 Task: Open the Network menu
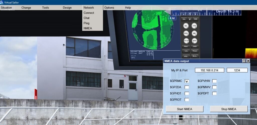(x=89, y=8)
